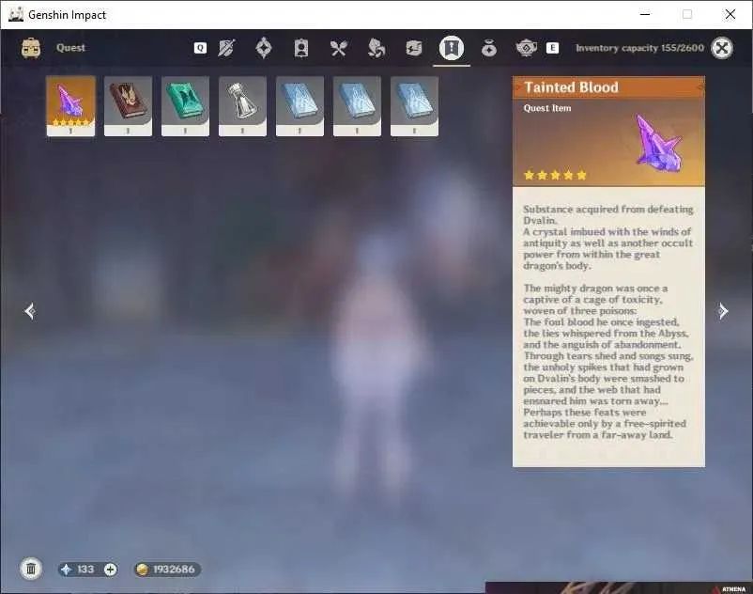Click the backpack icon beside Quest label

(31, 48)
